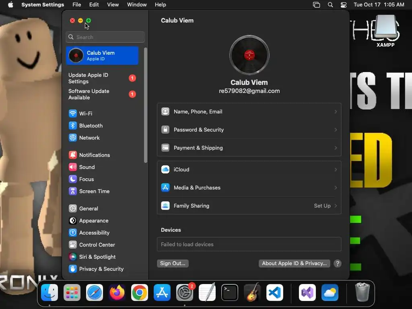The width and height of the screenshot is (412, 309).
Task: Click the date and time clock
Action: [379, 5]
